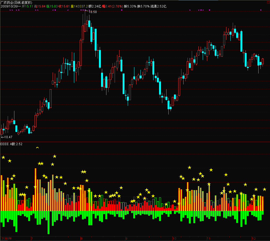Click the 18.58 peak price label
The height and width of the screenshot is (241, 270).
click(93, 12)
